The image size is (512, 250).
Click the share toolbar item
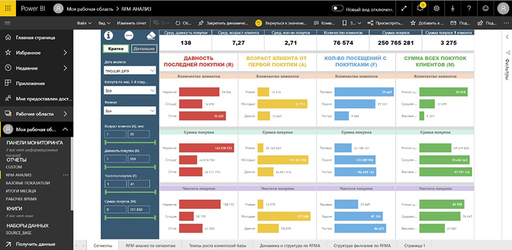pyautogui.click(x=487, y=23)
